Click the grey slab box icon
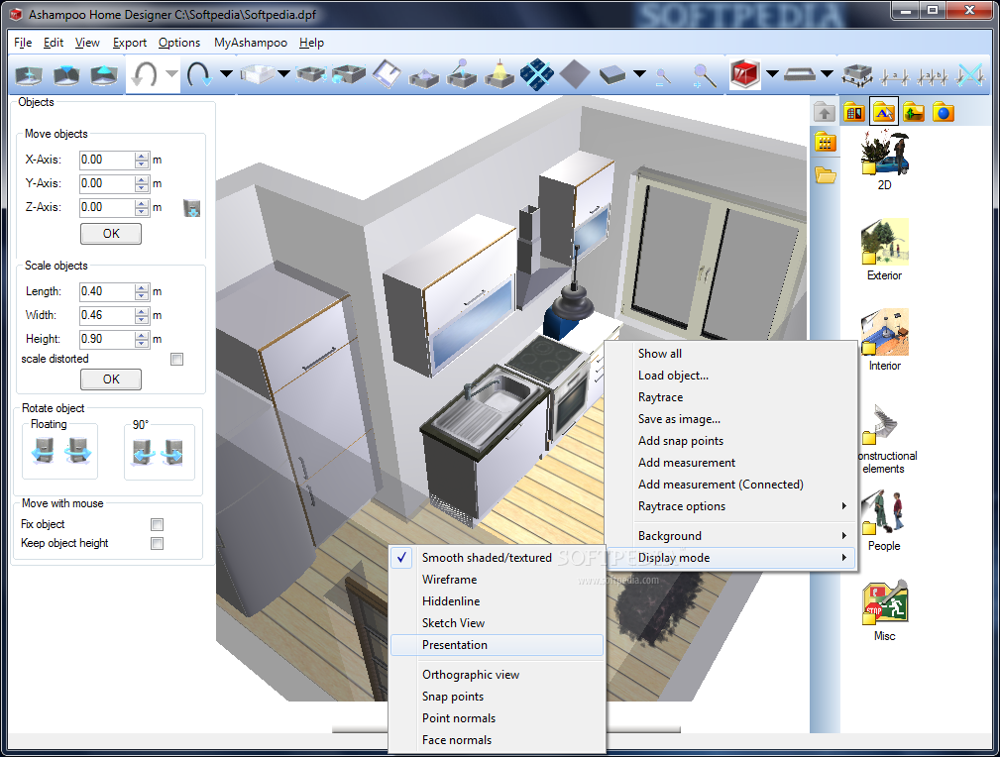This screenshot has width=1000, height=757. click(612, 75)
